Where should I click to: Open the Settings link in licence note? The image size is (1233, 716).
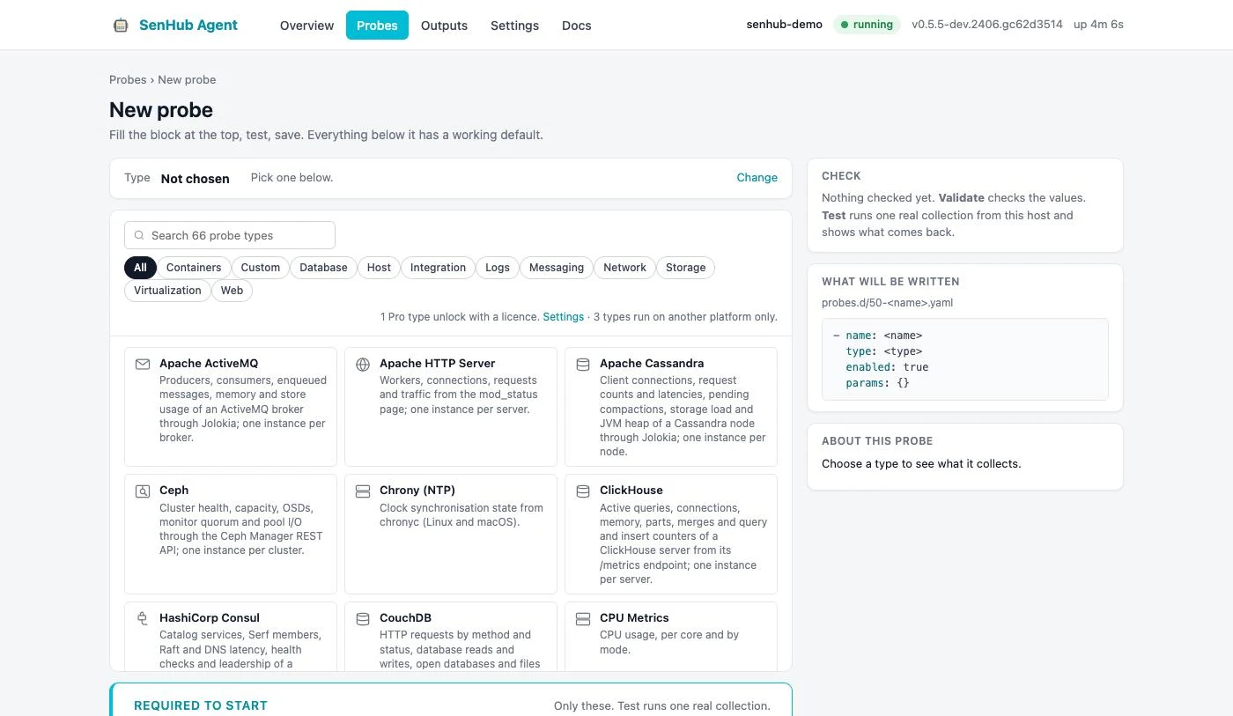[x=564, y=317]
